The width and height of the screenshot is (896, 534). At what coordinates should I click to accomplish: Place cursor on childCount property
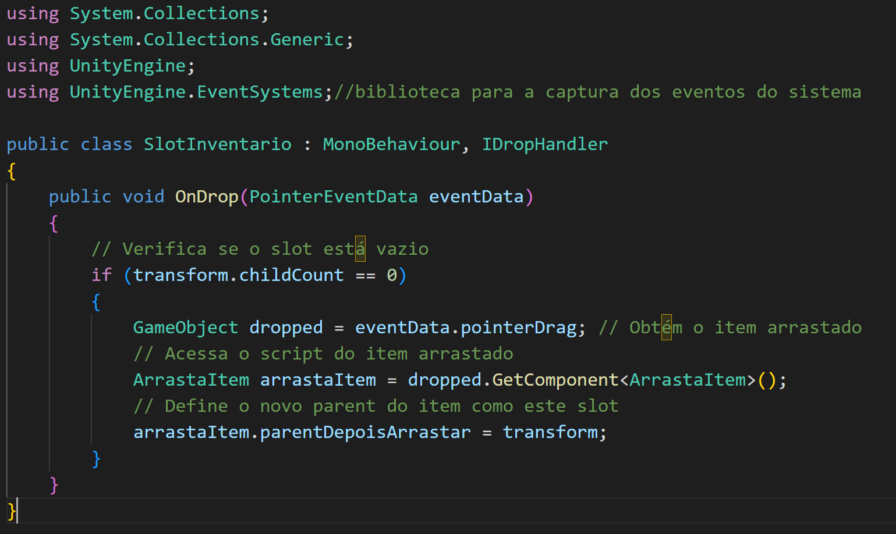(291, 275)
